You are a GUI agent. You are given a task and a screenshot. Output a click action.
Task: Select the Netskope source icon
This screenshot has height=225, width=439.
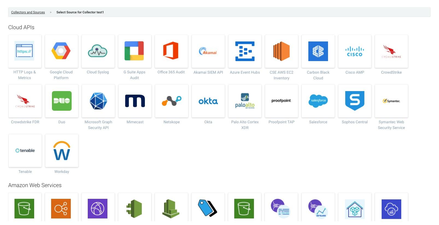[172, 101]
